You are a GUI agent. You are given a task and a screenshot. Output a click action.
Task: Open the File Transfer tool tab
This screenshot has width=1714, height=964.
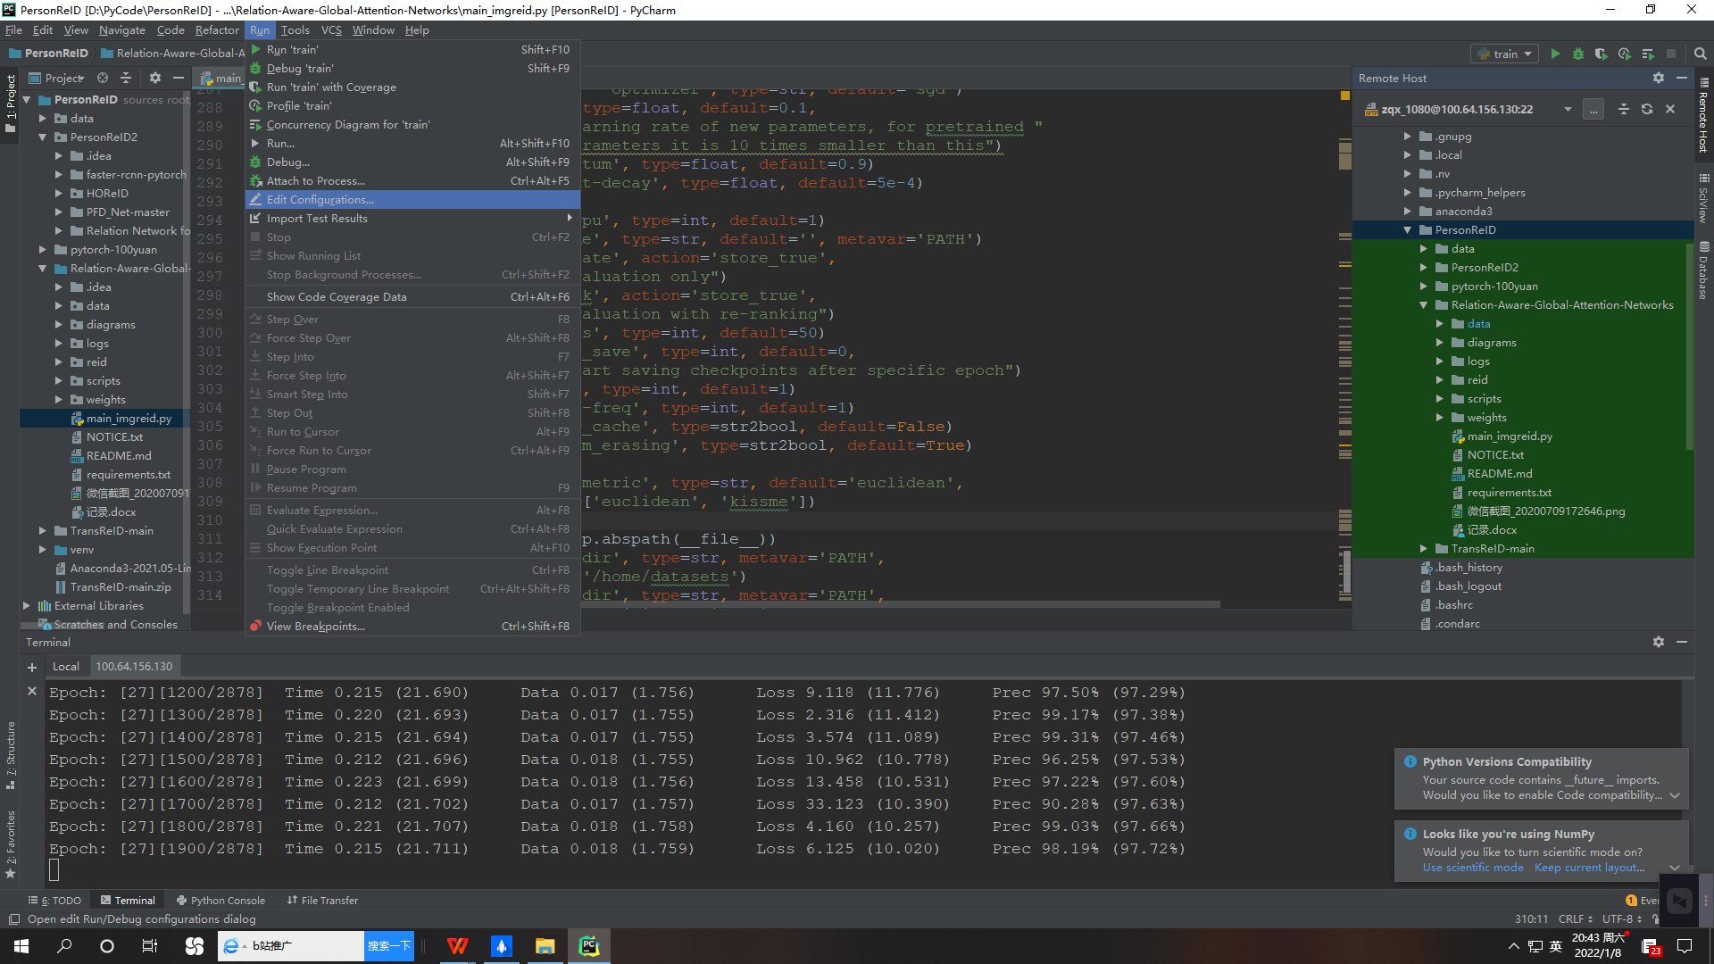click(x=322, y=901)
